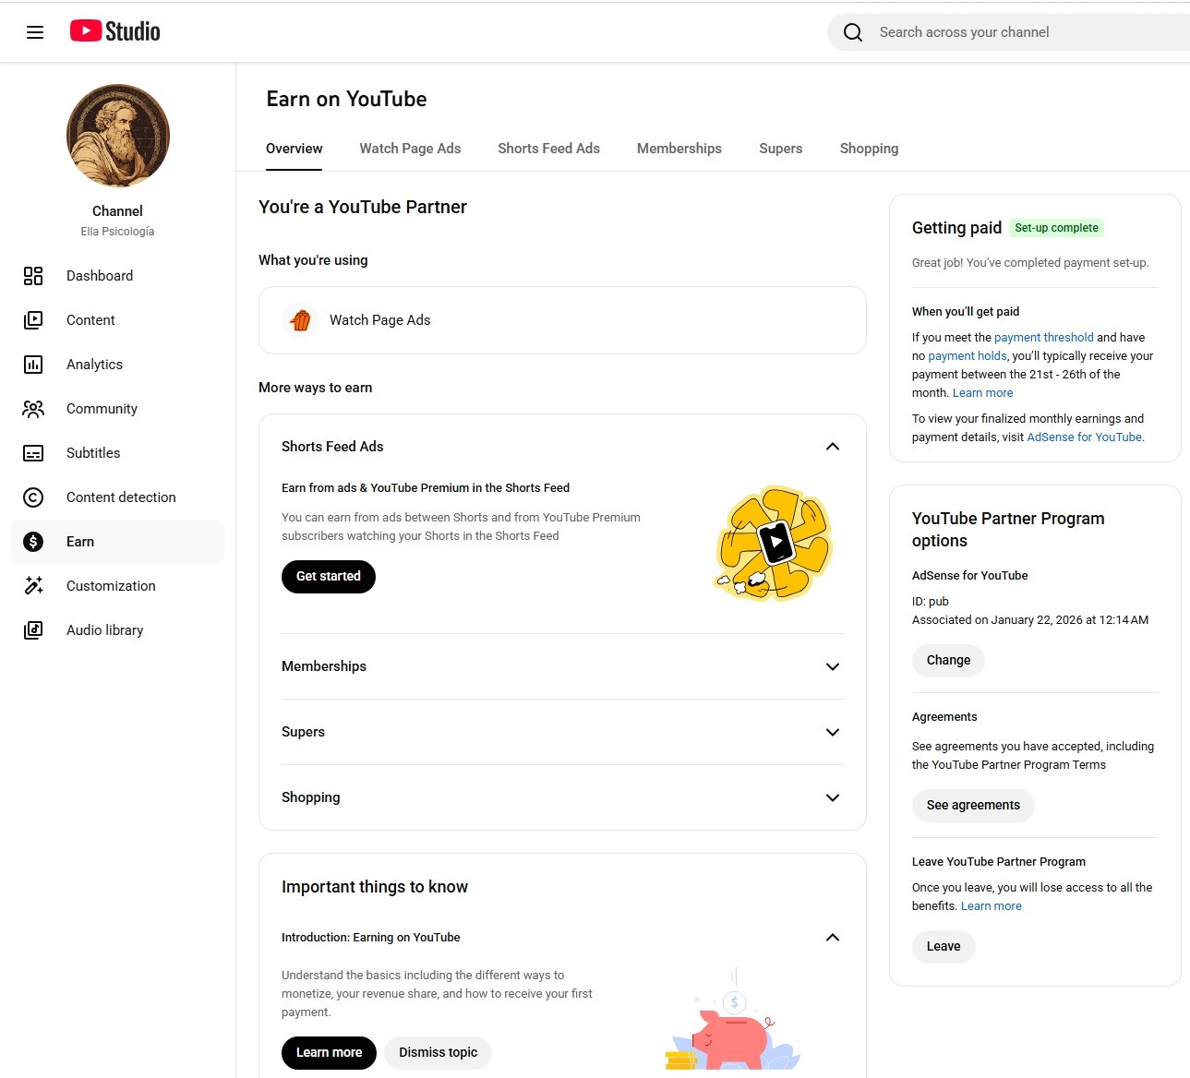
Task: Open Dashboard from the sidebar icon
Action: coord(33,276)
